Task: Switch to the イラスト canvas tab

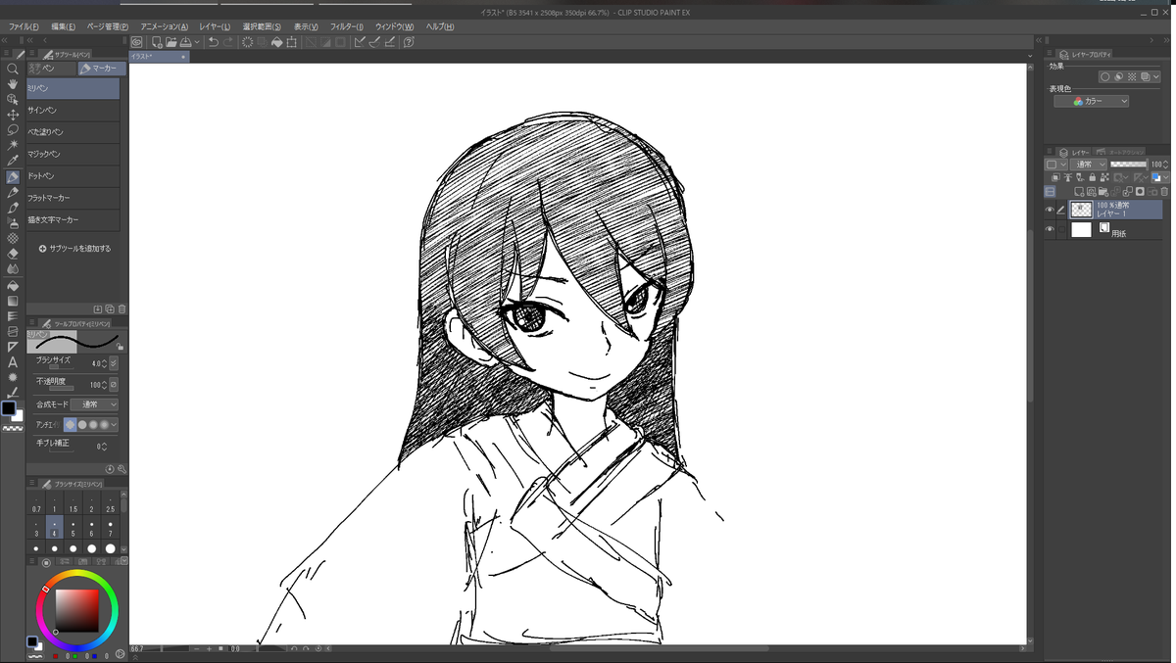Action: click(x=159, y=57)
